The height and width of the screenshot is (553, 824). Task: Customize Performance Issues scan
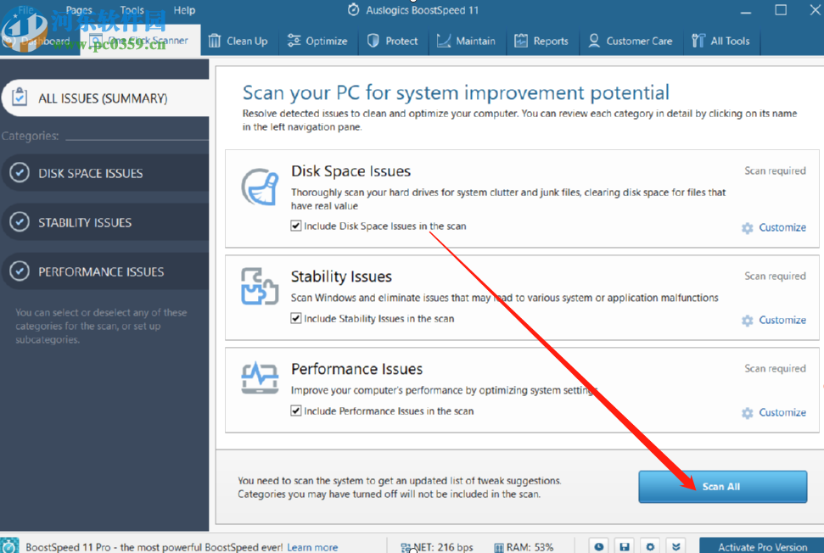tap(782, 412)
